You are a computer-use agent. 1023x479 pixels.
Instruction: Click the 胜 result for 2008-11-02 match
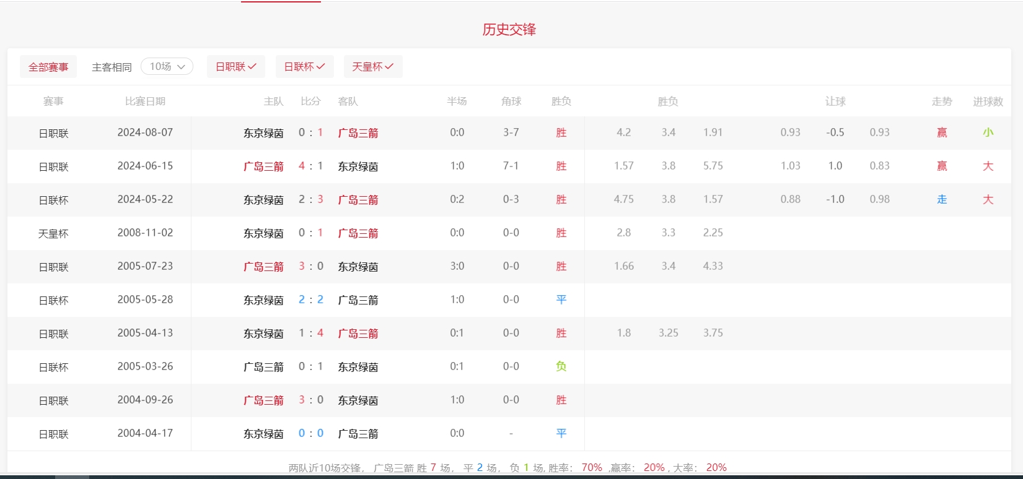pos(561,233)
